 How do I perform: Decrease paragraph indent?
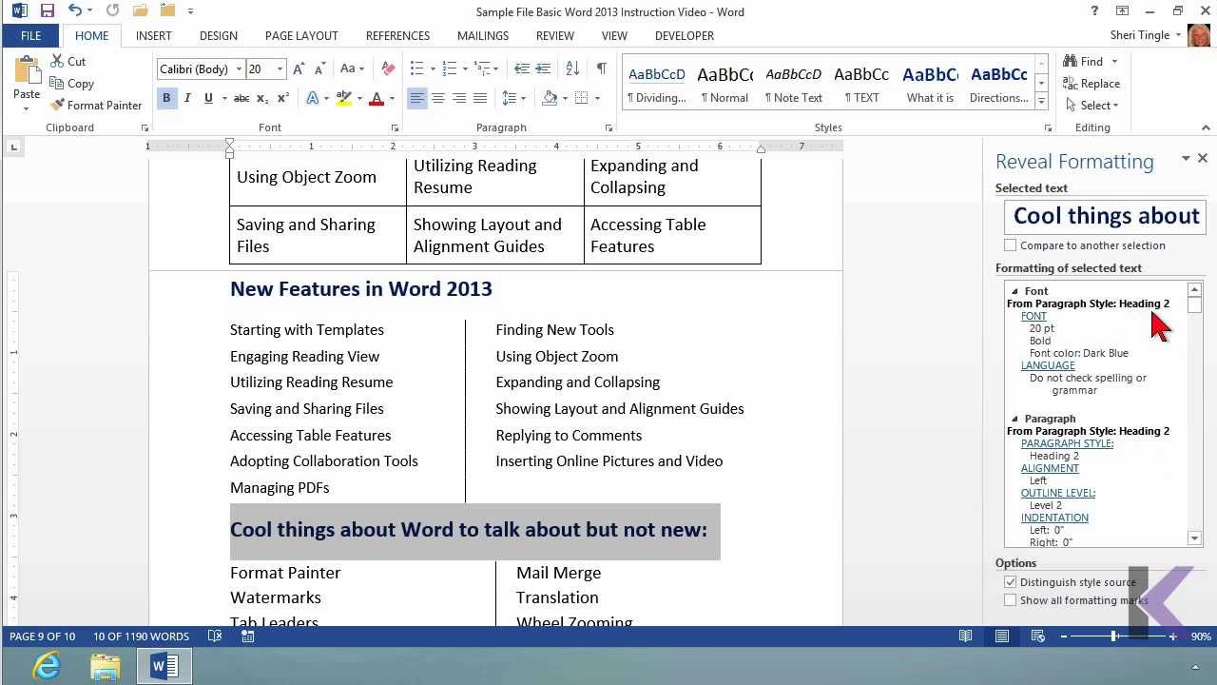[x=522, y=68]
